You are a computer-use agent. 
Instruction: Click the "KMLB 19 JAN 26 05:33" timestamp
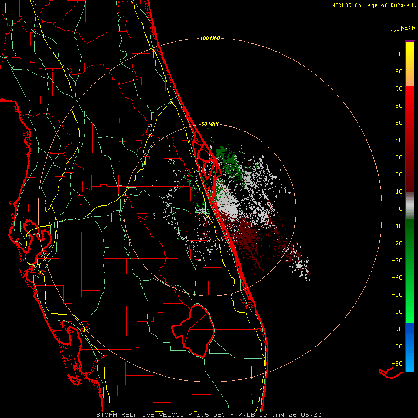coord(280,415)
